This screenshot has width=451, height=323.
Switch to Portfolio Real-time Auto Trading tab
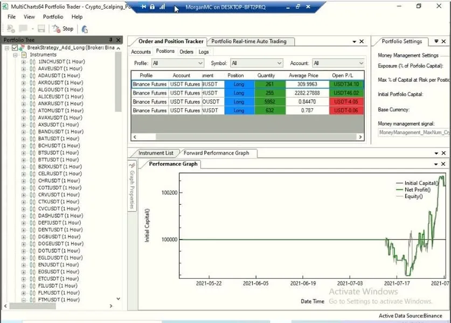[x=249, y=41]
